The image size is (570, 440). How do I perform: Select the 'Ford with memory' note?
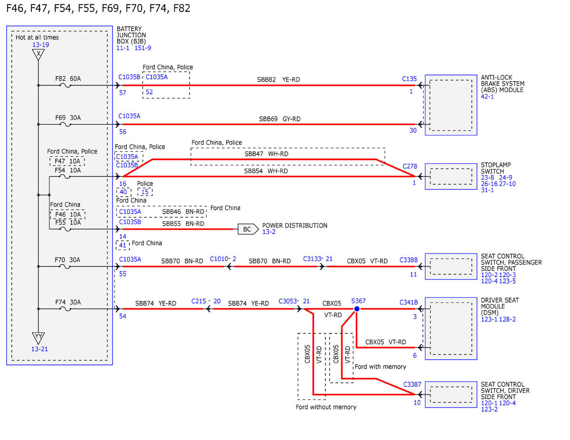point(380,366)
